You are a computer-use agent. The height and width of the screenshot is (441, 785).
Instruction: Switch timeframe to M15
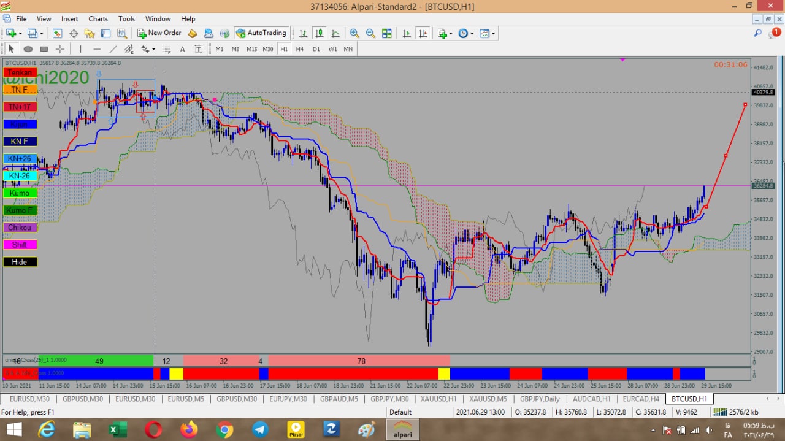252,49
